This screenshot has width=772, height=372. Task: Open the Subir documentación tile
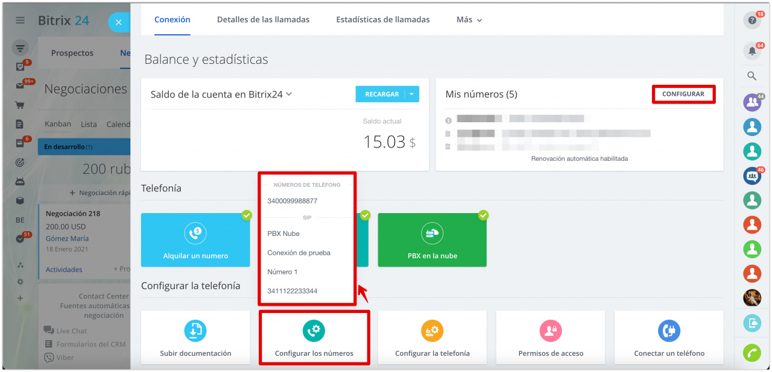point(195,337)
